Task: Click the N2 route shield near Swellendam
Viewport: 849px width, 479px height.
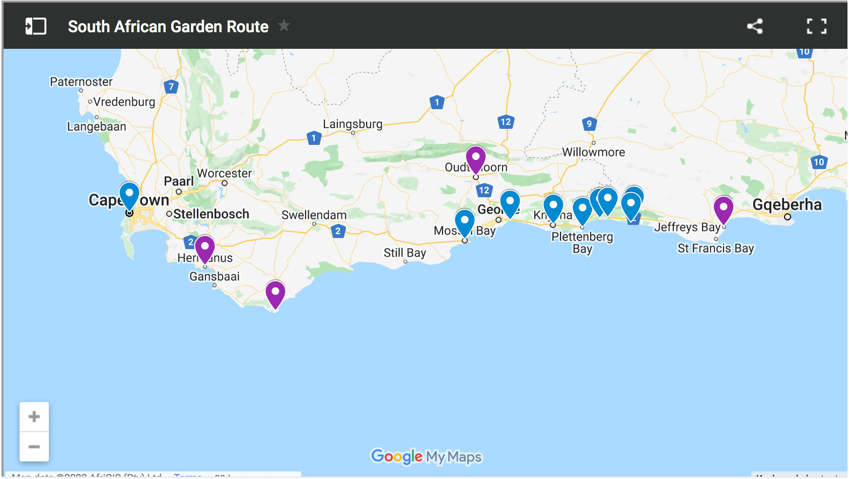Action: click(338, 231)
